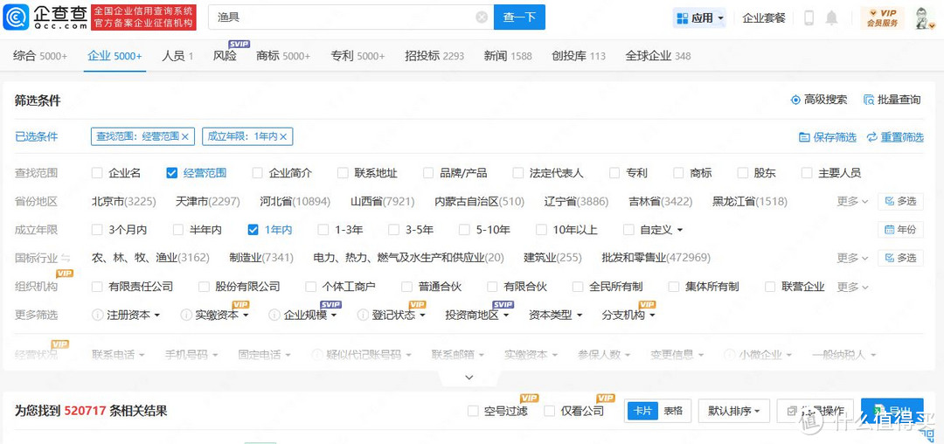Click the info icon before 注册资本
The image size is (944, 444).
pyautogui.click(x=97, y=315)
